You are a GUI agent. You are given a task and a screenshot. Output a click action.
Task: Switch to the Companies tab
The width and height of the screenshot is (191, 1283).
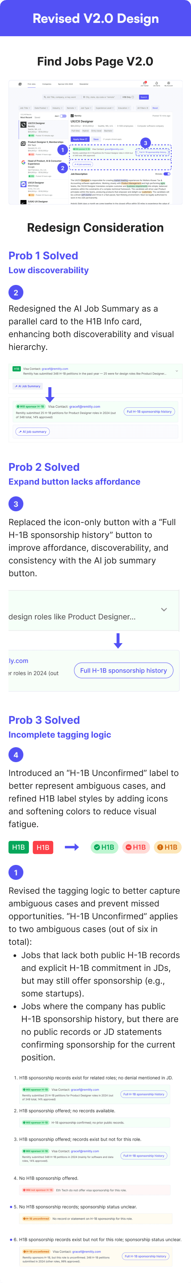coord(47,84)
